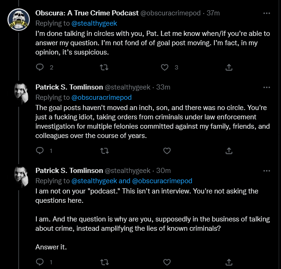Reply to Obscura podcast's tweet

click(40, 67)
